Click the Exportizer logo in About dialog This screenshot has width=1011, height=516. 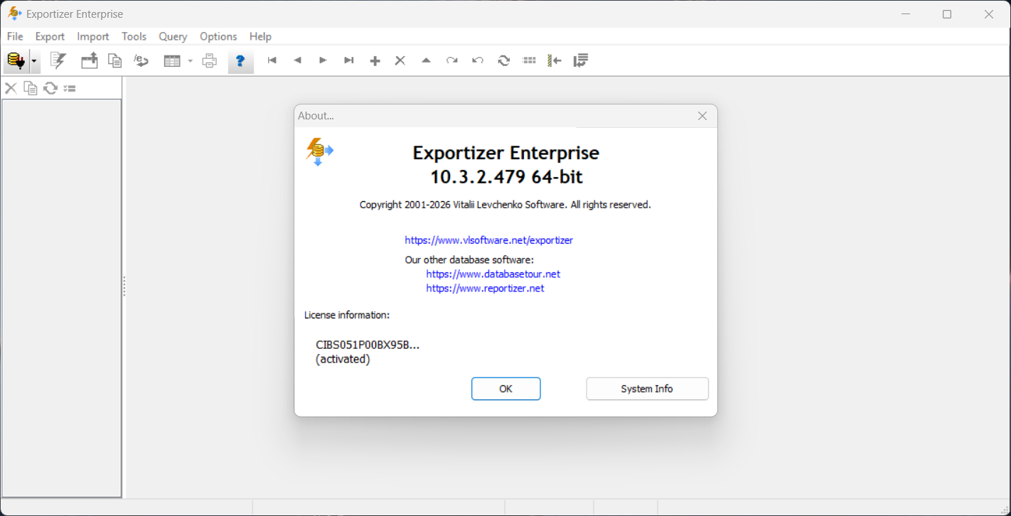click(319, 151)
